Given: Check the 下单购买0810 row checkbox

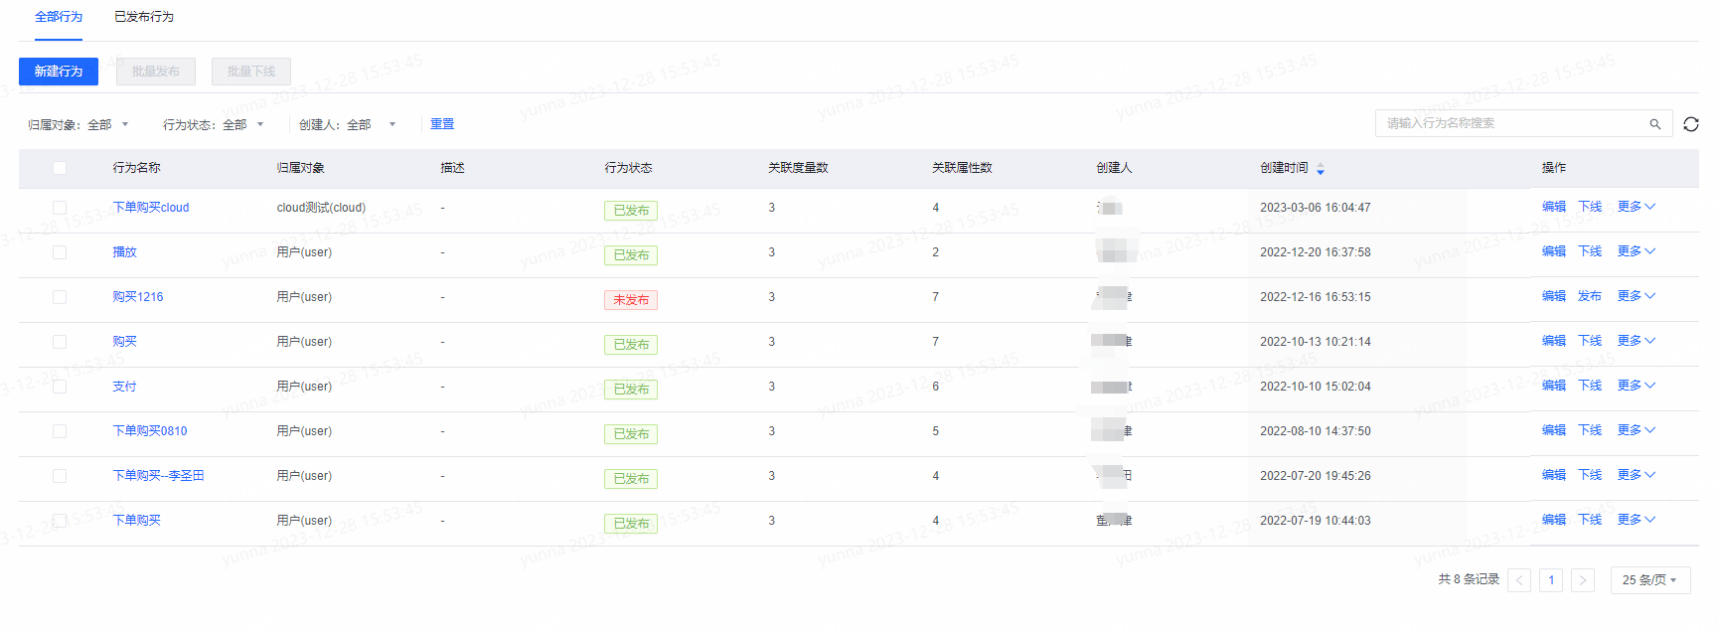Looking at the screenshot, I should pyautogui.click(x=60, y=431).
